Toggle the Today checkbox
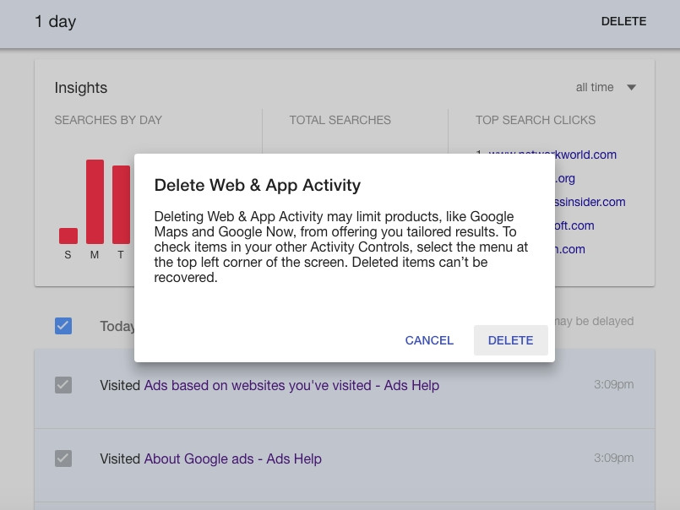 [x=63, y=326]
